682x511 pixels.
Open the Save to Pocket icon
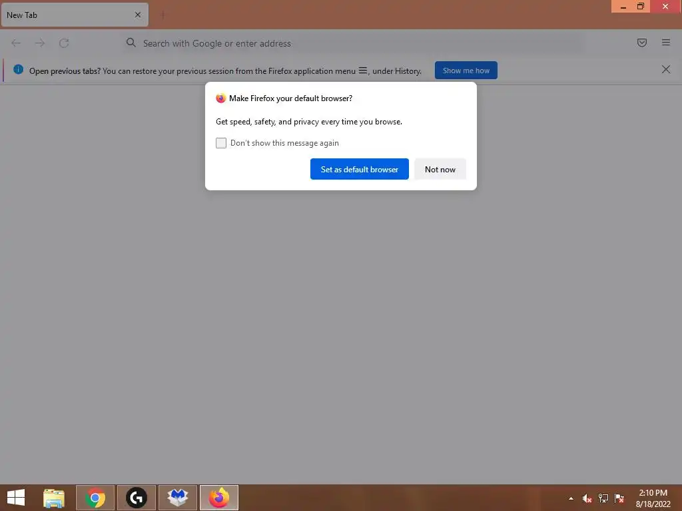click(642, 43)
